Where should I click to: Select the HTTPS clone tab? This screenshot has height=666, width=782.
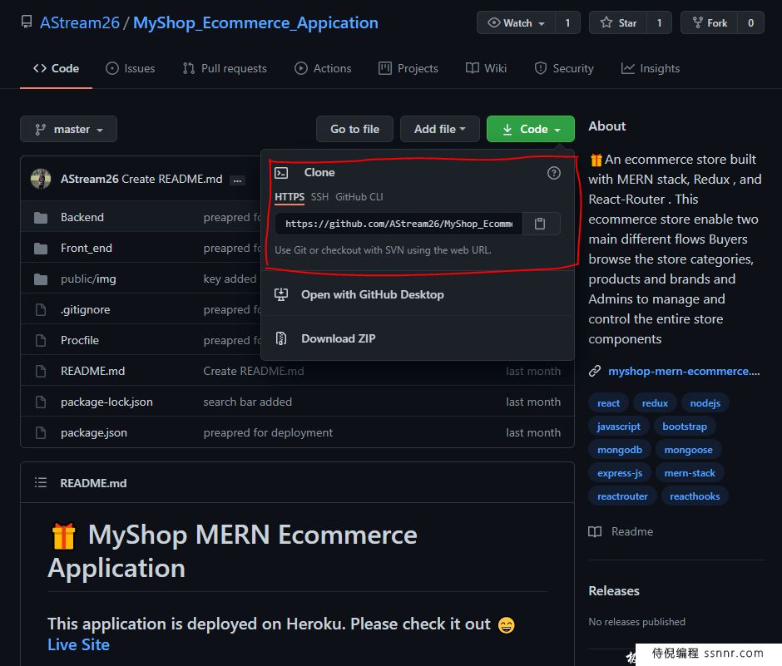click(x=290, y=197)
